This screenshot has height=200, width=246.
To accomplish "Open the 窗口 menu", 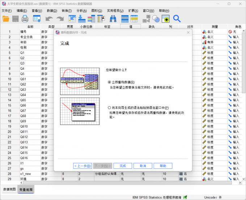I will click(148, 11).
